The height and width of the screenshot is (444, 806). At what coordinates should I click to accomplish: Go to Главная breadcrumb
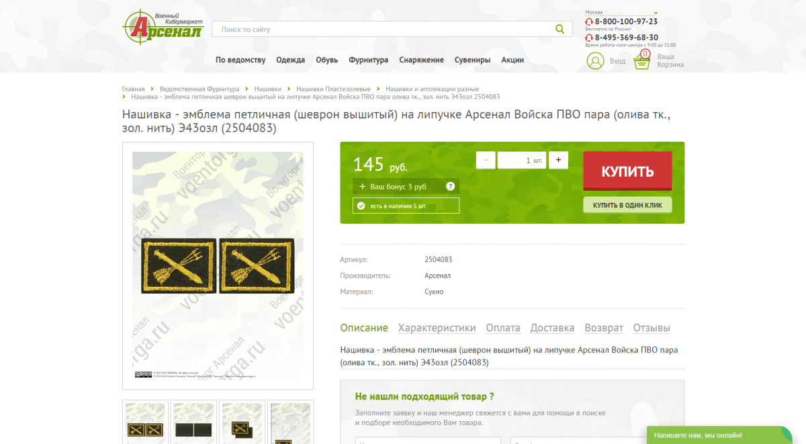134,89
